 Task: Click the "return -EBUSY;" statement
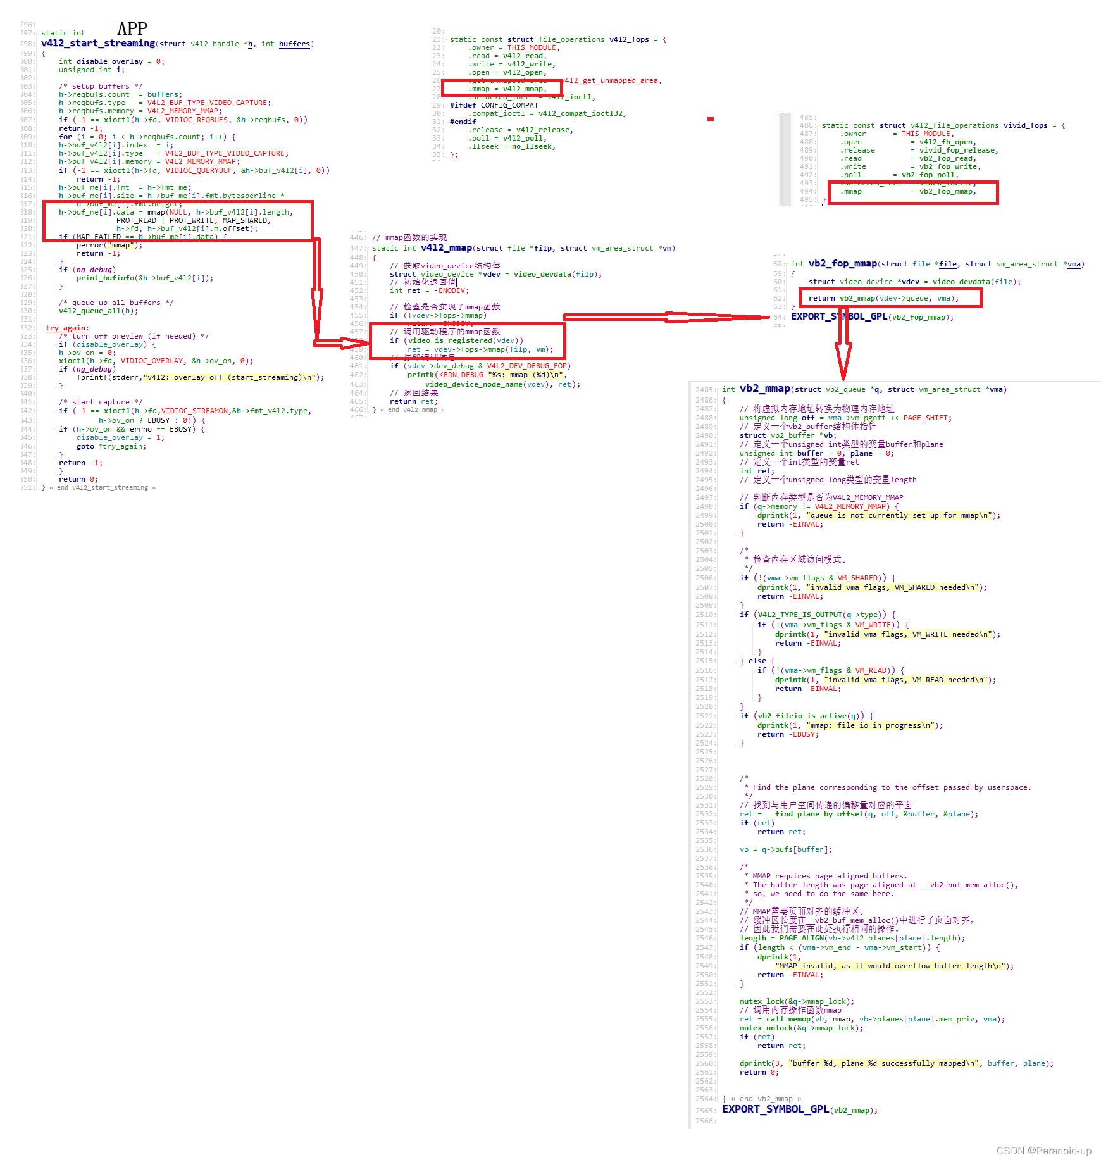pos(788,734)
